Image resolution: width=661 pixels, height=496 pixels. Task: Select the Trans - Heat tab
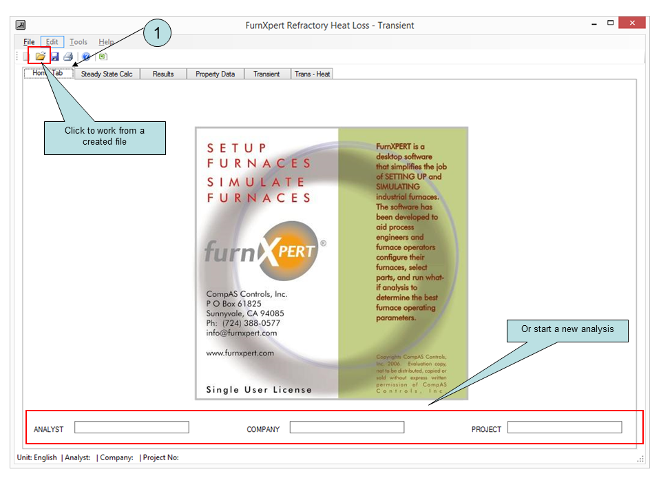(x=312, y=74)
